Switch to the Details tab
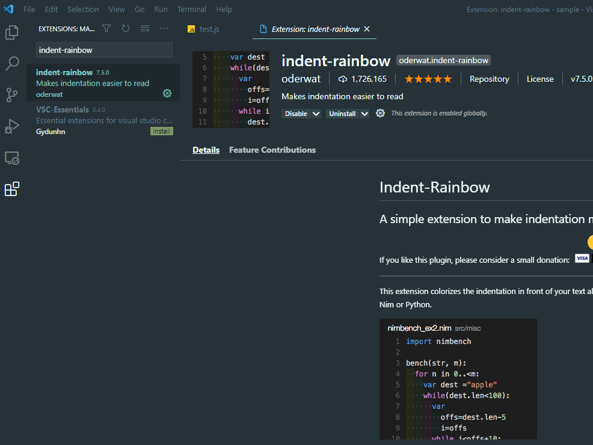 (206, 150)
